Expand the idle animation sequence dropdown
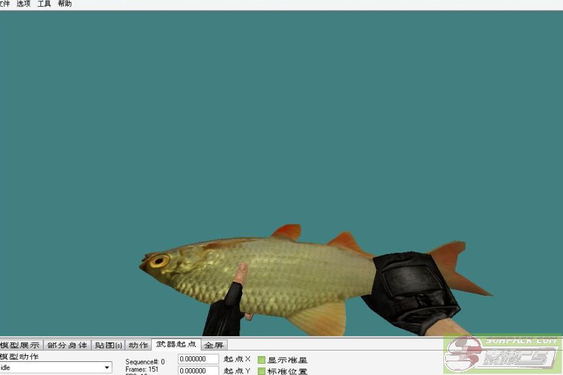Image resolution: width=563 pixels, height=375 pixels. coord(55,368)
